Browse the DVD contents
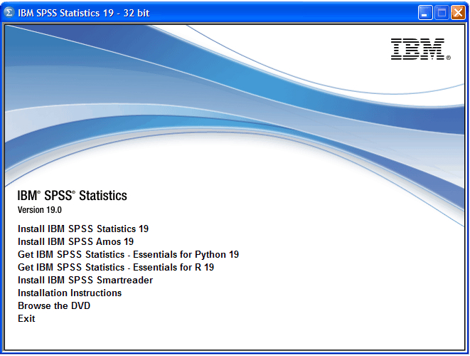 54,305
